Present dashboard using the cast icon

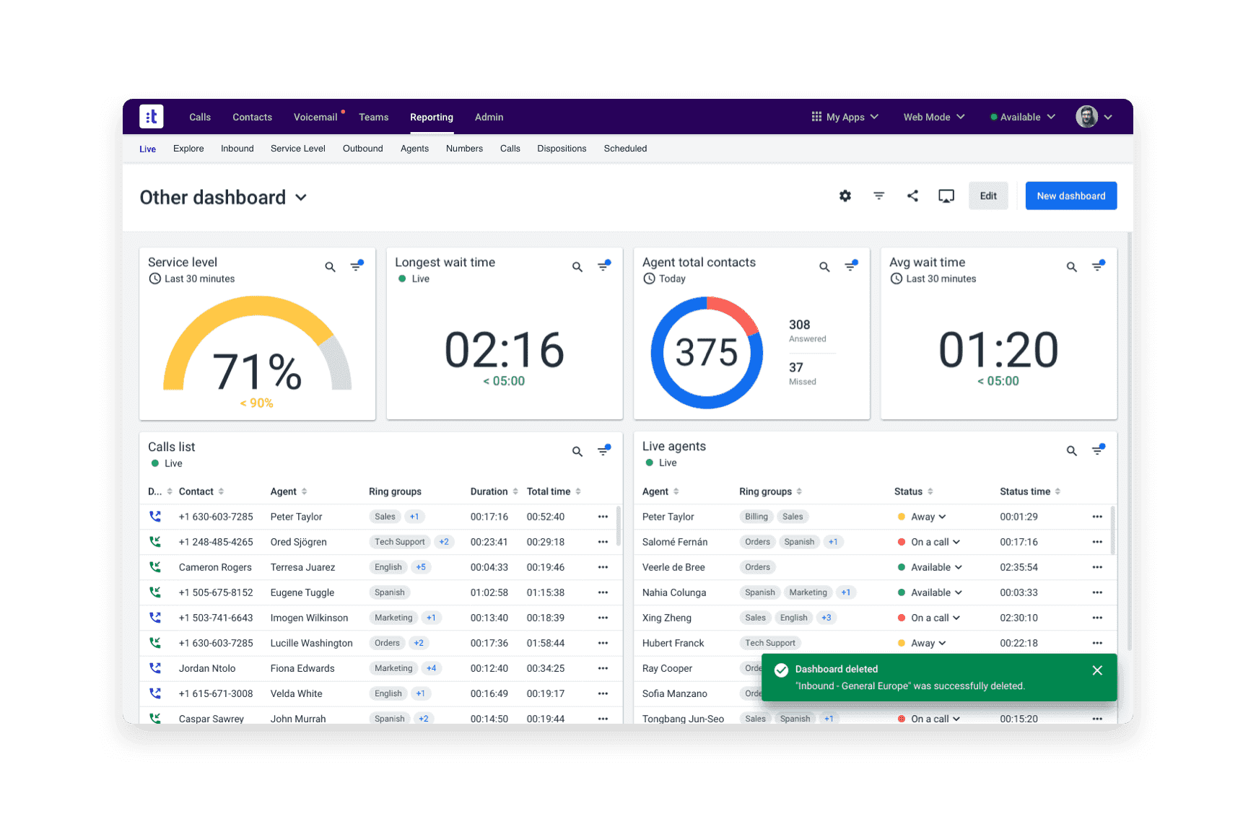(x=946, y=196)
